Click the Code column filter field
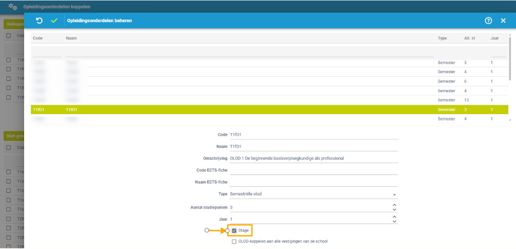516x249 pixels. (x=47, y=52)
